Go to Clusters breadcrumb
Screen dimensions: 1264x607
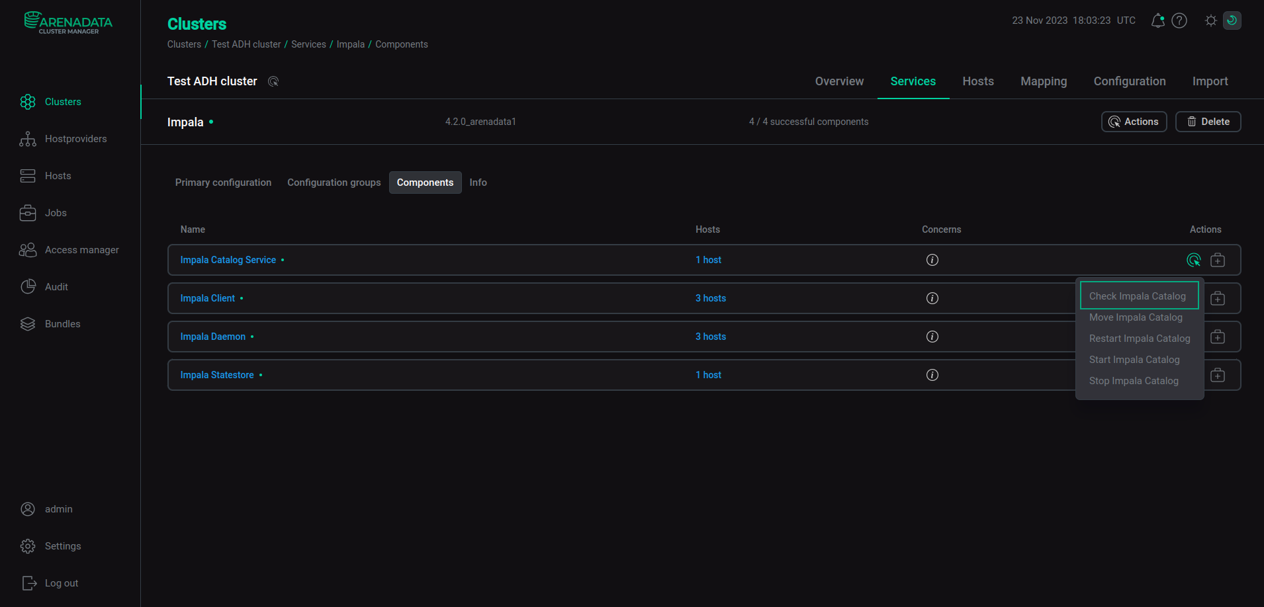[x=184, y=44]
